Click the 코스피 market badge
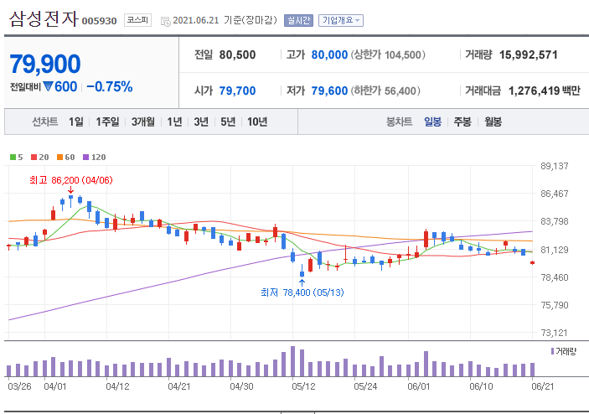This screenshot has height=414, width=589. pos(137,20)
